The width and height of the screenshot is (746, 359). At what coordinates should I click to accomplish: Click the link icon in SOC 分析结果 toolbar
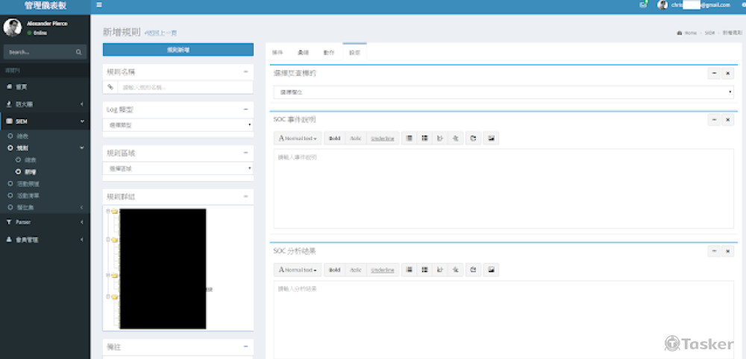(x=474, y=270)
